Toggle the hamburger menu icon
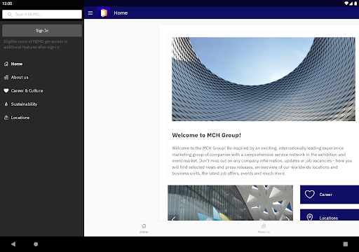 (90, 13)
